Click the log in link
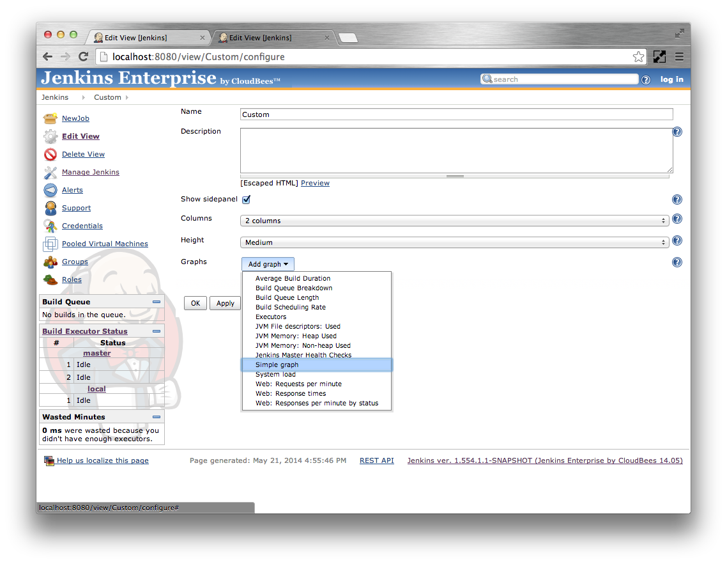This screenshot has height=564, width=727. (672, 79)
